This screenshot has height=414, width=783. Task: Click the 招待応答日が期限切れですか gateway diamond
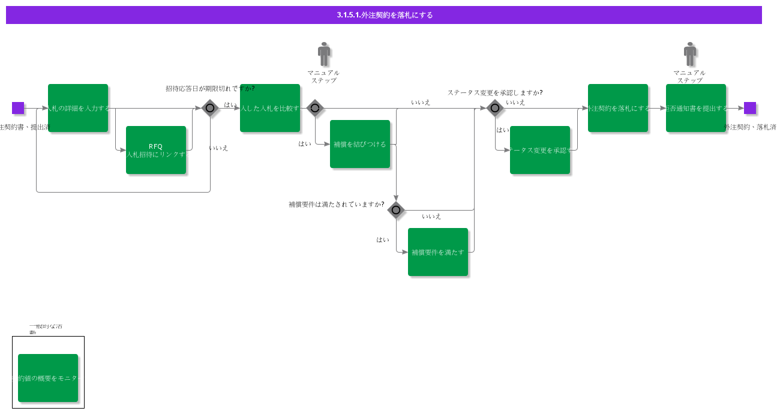click(x=210, y=108)
